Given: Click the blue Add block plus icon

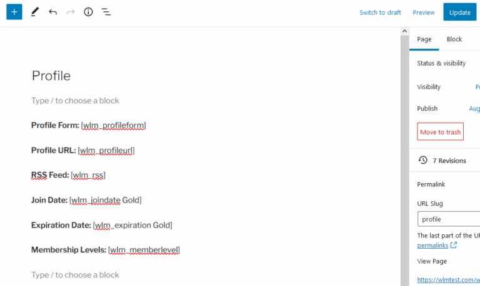Looking at the screenshot, I should pos(14,12).
